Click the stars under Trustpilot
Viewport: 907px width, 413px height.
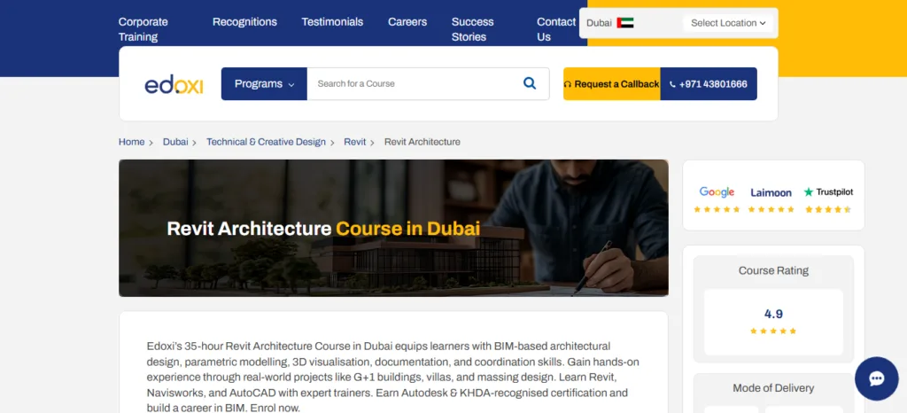click(x=828, y=209)
